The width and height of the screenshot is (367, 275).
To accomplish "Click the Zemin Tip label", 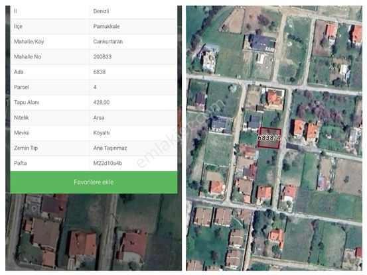I will tap(26, 148).
